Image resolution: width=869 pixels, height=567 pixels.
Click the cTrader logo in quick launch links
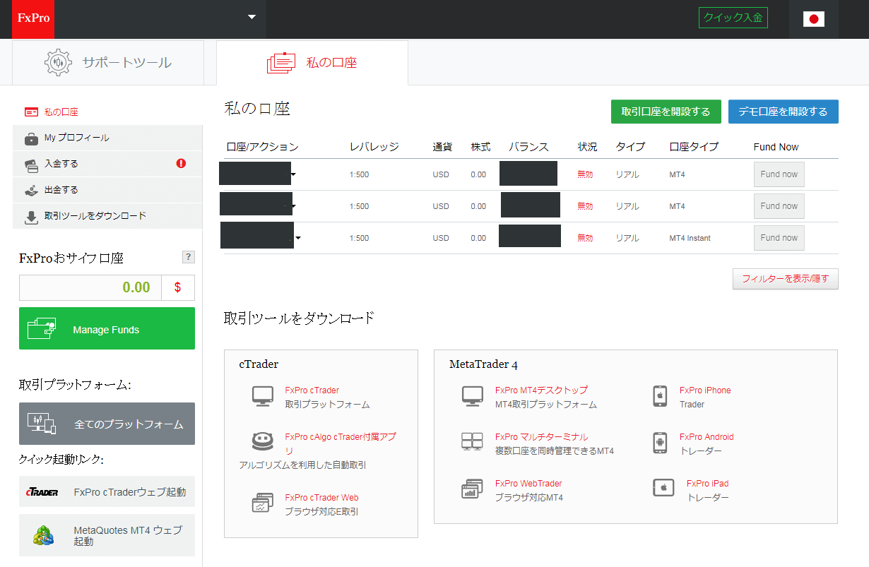[x=42, y=492]
